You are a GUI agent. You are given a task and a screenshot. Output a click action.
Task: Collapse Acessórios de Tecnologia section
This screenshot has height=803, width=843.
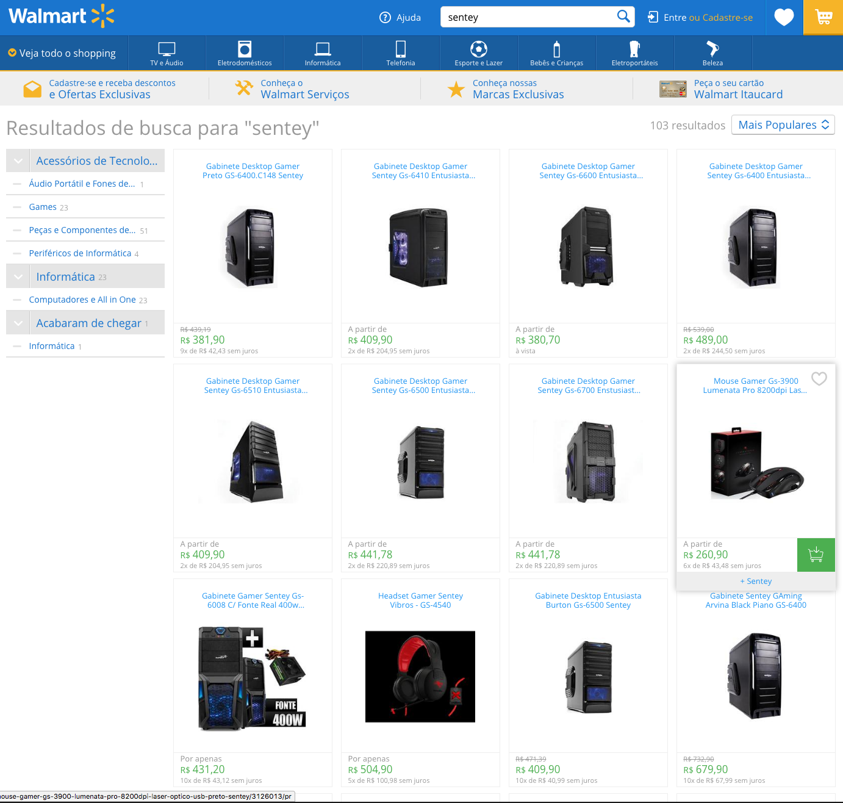(18, 161)
